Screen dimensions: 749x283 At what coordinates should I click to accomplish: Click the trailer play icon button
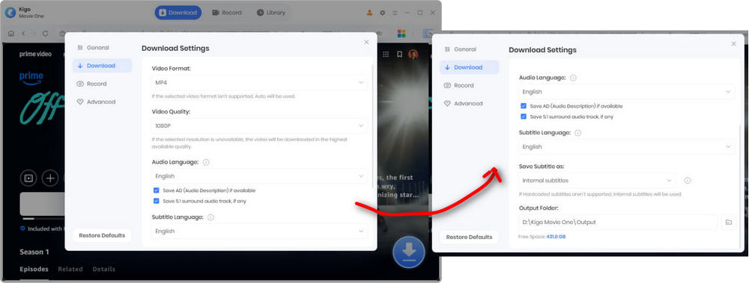[28, 178]
